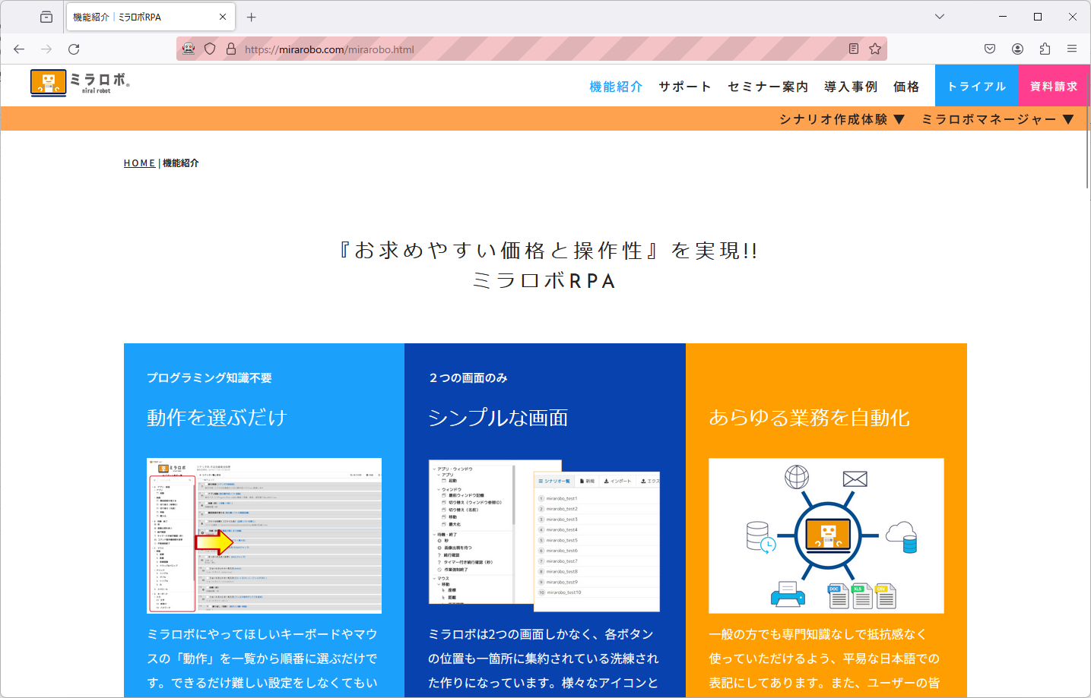Open the list all tabs chevron
The height and width of the screenshot is (698, 1091).
(940, 17)
